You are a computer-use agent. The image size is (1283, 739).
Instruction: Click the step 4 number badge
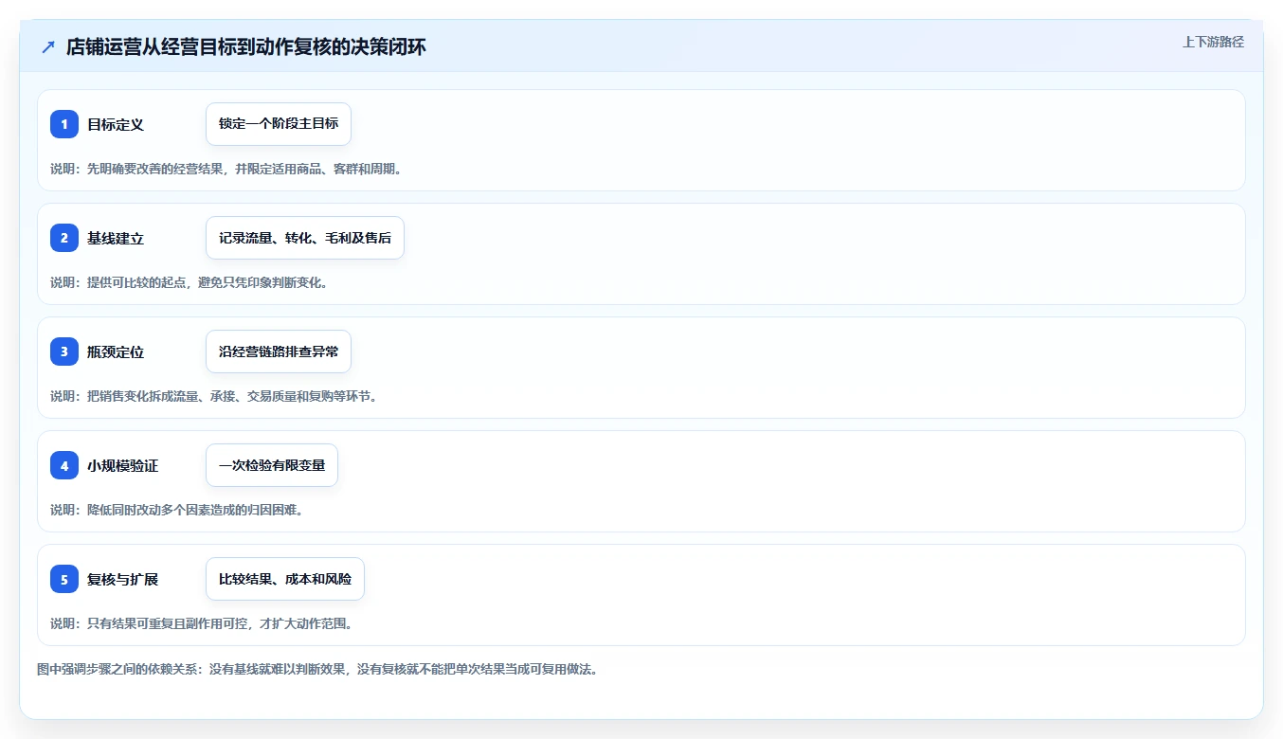pyautogui.click(x=64, y=465)
